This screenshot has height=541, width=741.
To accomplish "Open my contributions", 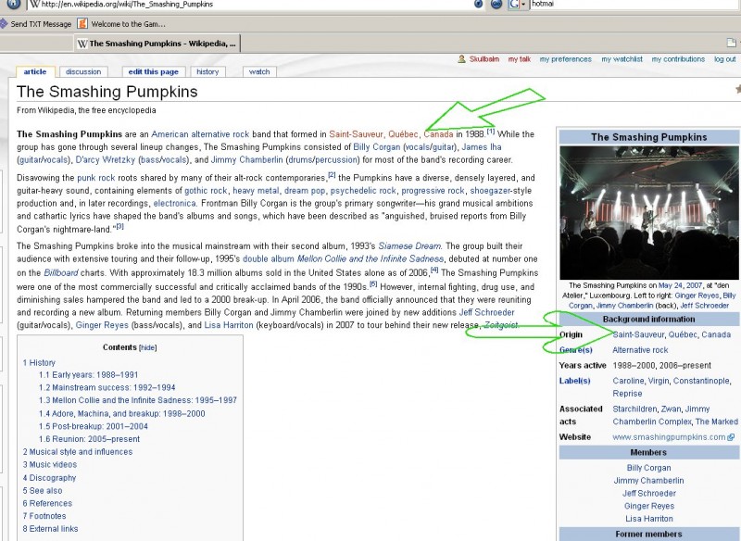I will pos(678,59).
